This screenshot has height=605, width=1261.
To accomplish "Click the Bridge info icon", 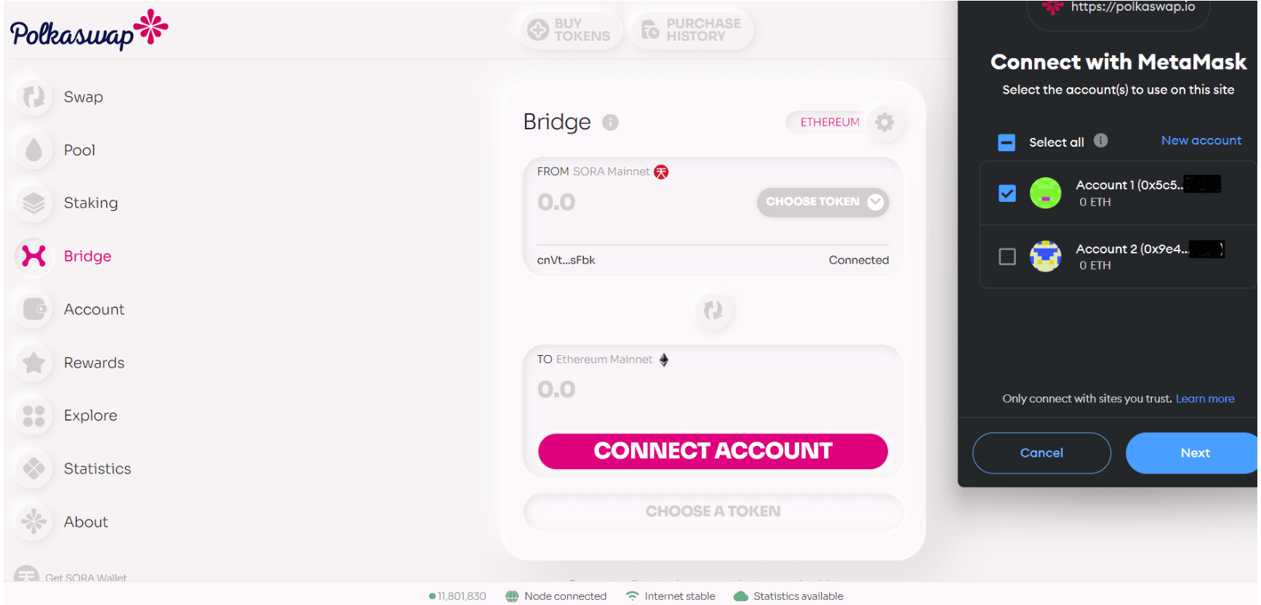I will tap(610, 123).
